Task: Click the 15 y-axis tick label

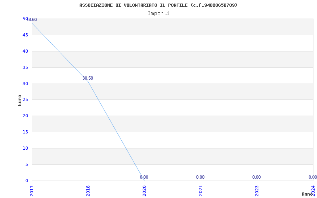Action: pyautogui.click(x=25, y=132)
